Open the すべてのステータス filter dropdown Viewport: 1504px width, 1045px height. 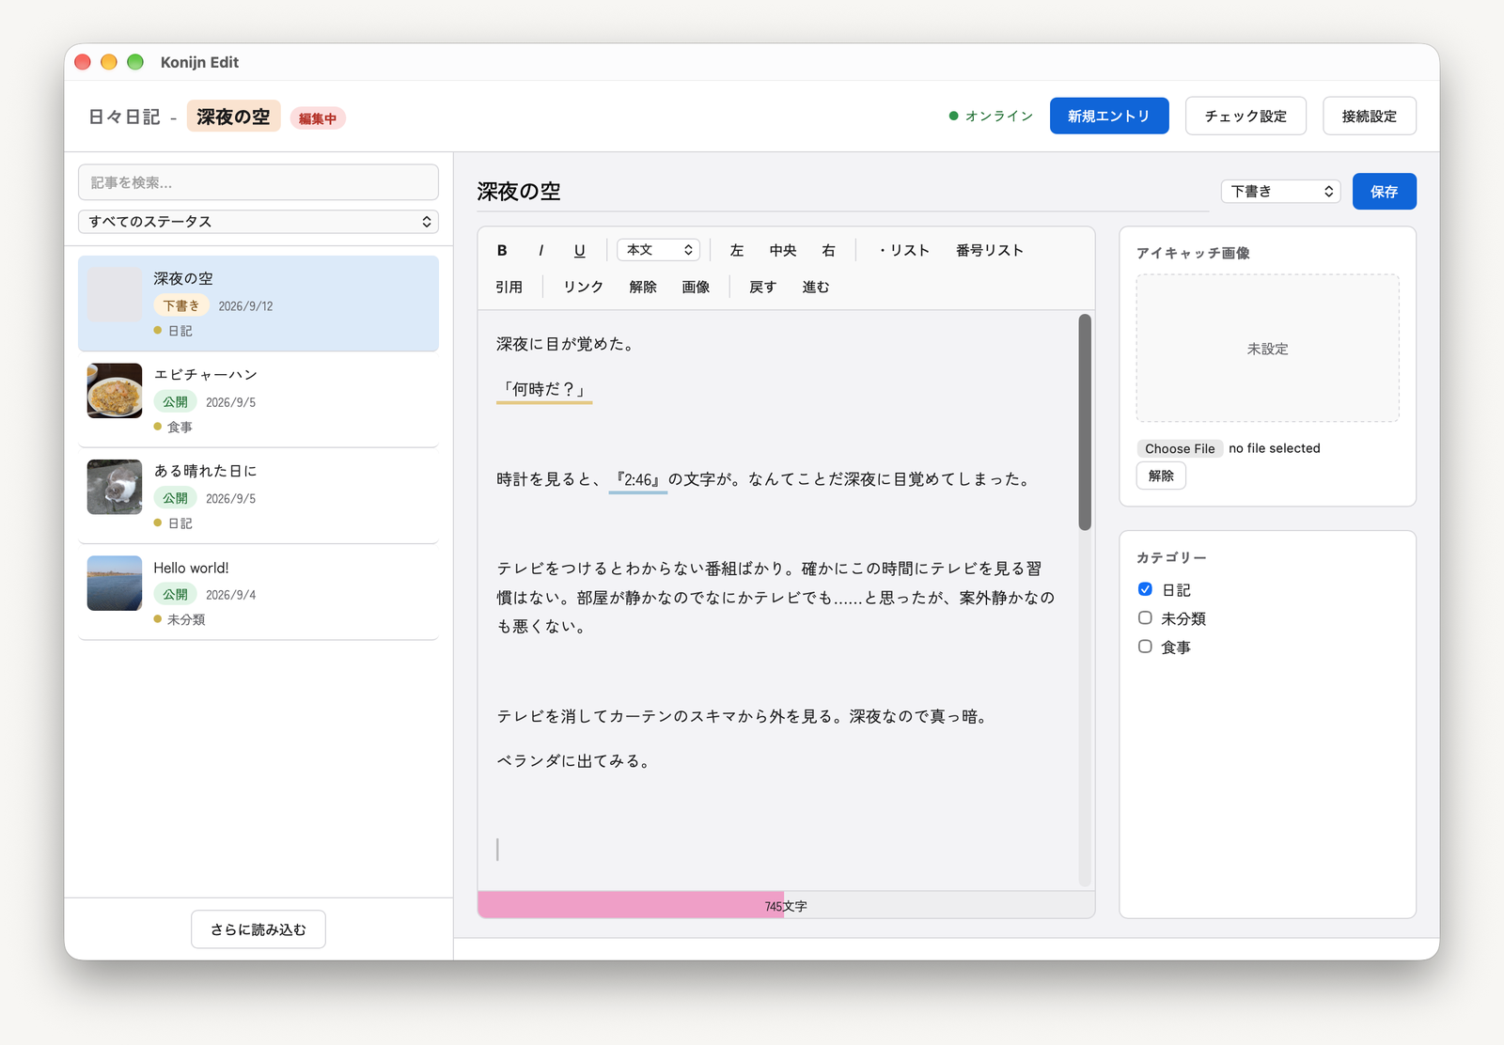pyautogui.click(x=258, y=222)
